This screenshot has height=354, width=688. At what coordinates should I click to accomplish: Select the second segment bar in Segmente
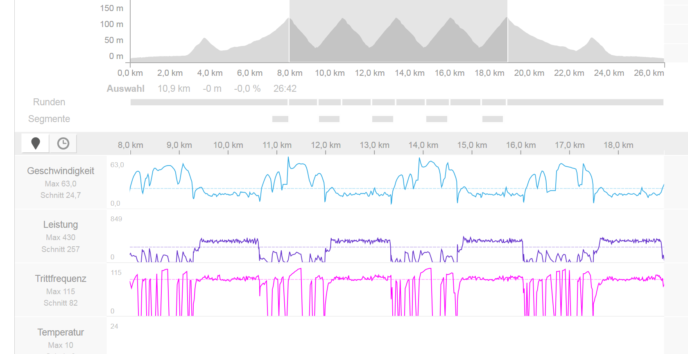(x=329, y=119)
